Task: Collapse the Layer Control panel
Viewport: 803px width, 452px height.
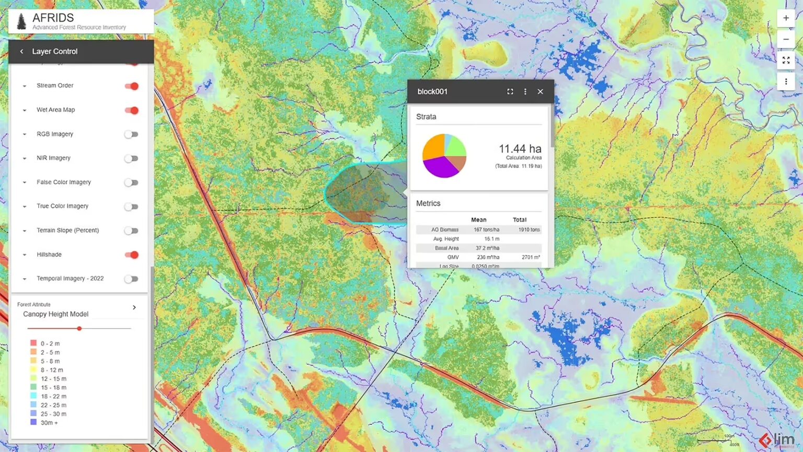Action: (x=21, y=51)
